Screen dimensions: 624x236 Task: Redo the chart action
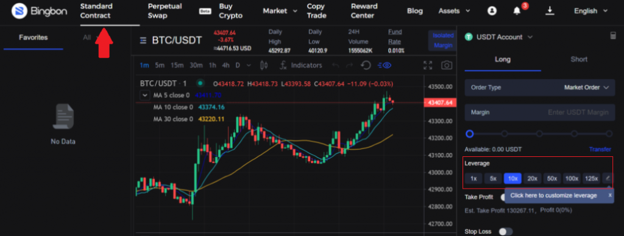coord(349,65)
